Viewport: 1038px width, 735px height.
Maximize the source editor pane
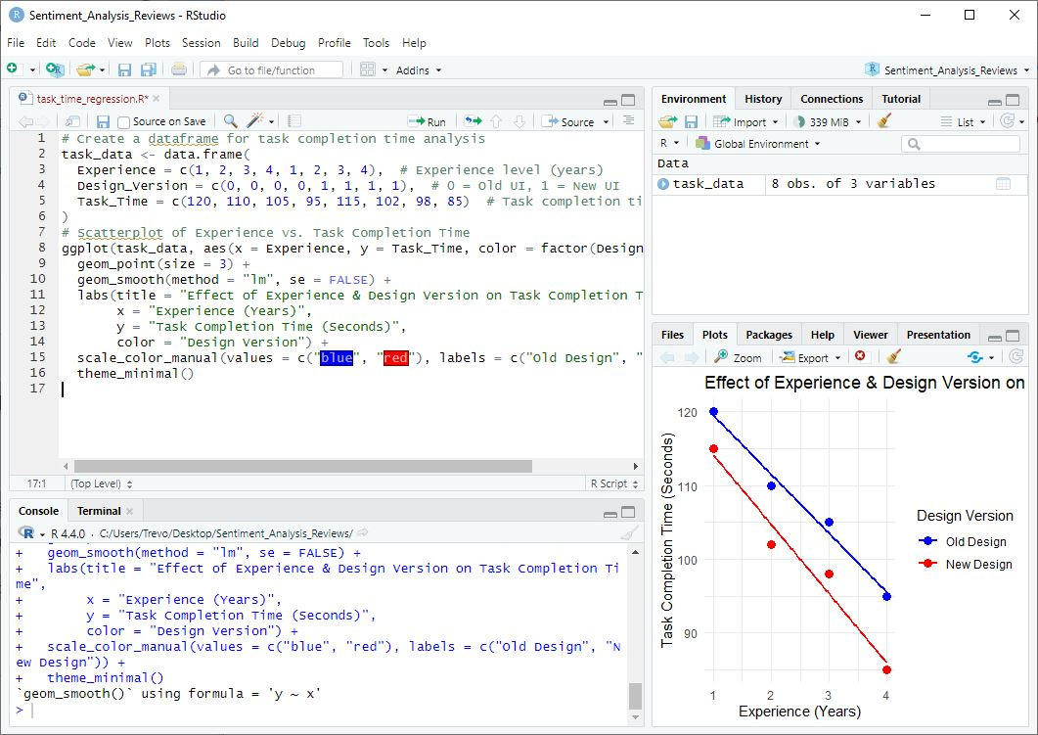628,100
